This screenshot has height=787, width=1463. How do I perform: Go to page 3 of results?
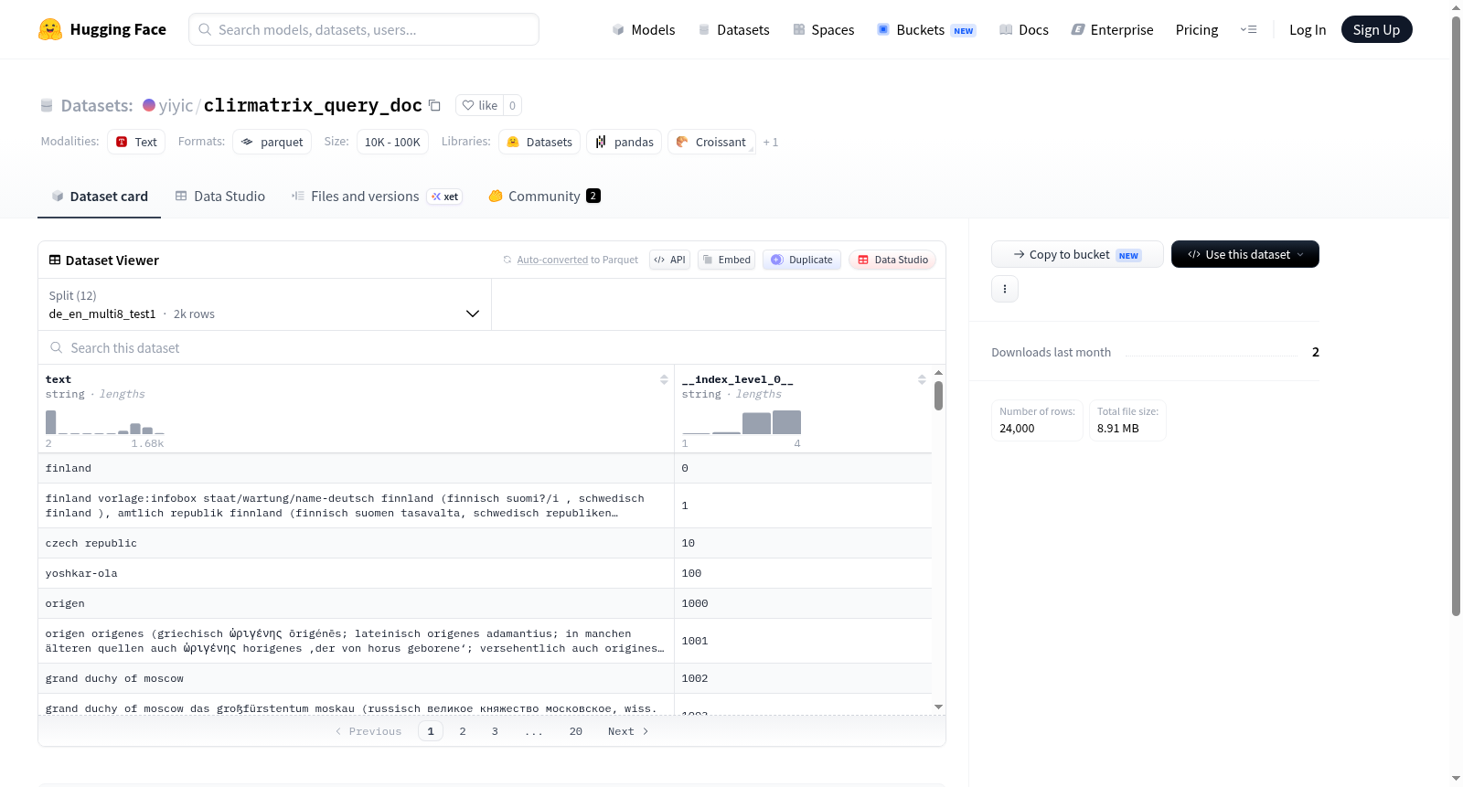(x=495, y=731)
